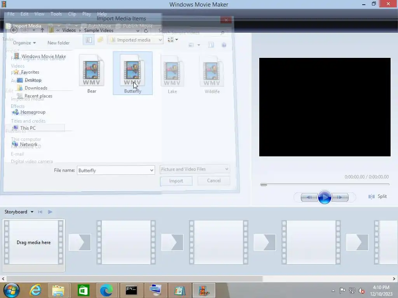The height and width of the screenshot is (298, 398).
Task: Play the preview monitor video
Action: [x=325, y=197]
